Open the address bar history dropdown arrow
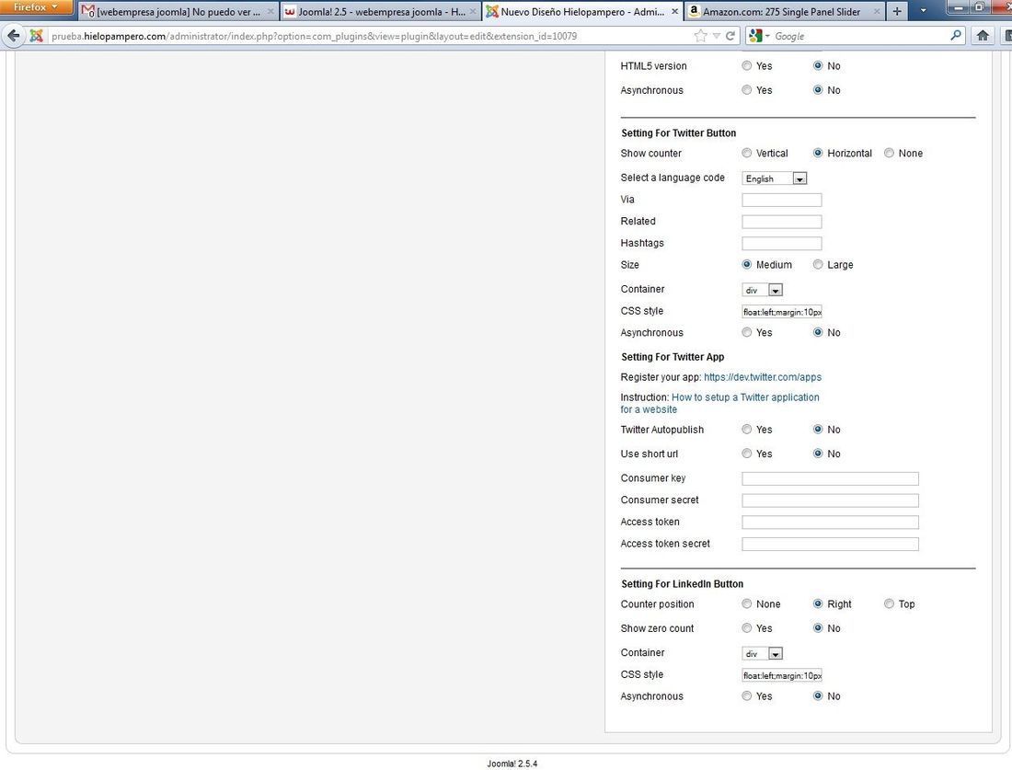This screenshot has height=770, width=1012. click(717, 36)
